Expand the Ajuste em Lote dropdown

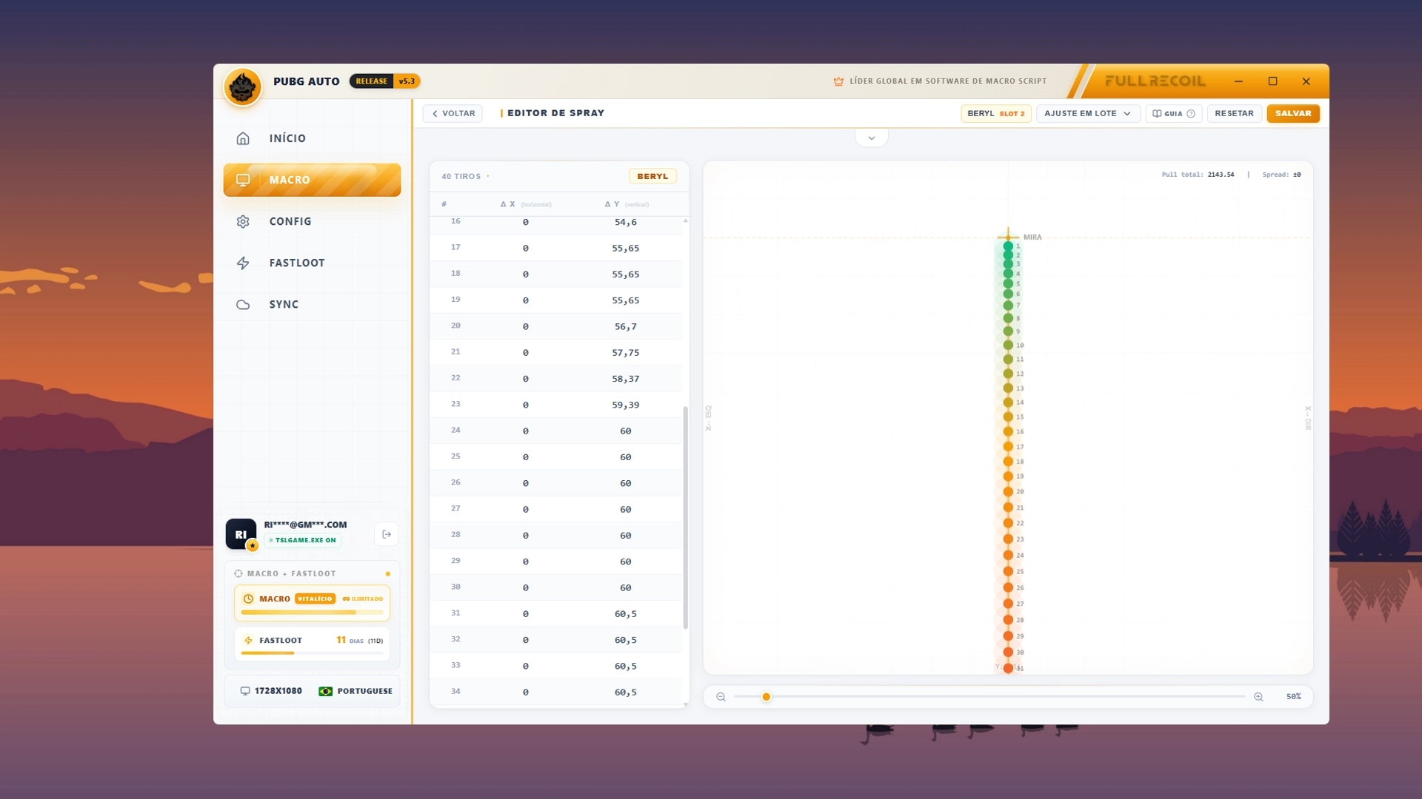point(1087,113)
